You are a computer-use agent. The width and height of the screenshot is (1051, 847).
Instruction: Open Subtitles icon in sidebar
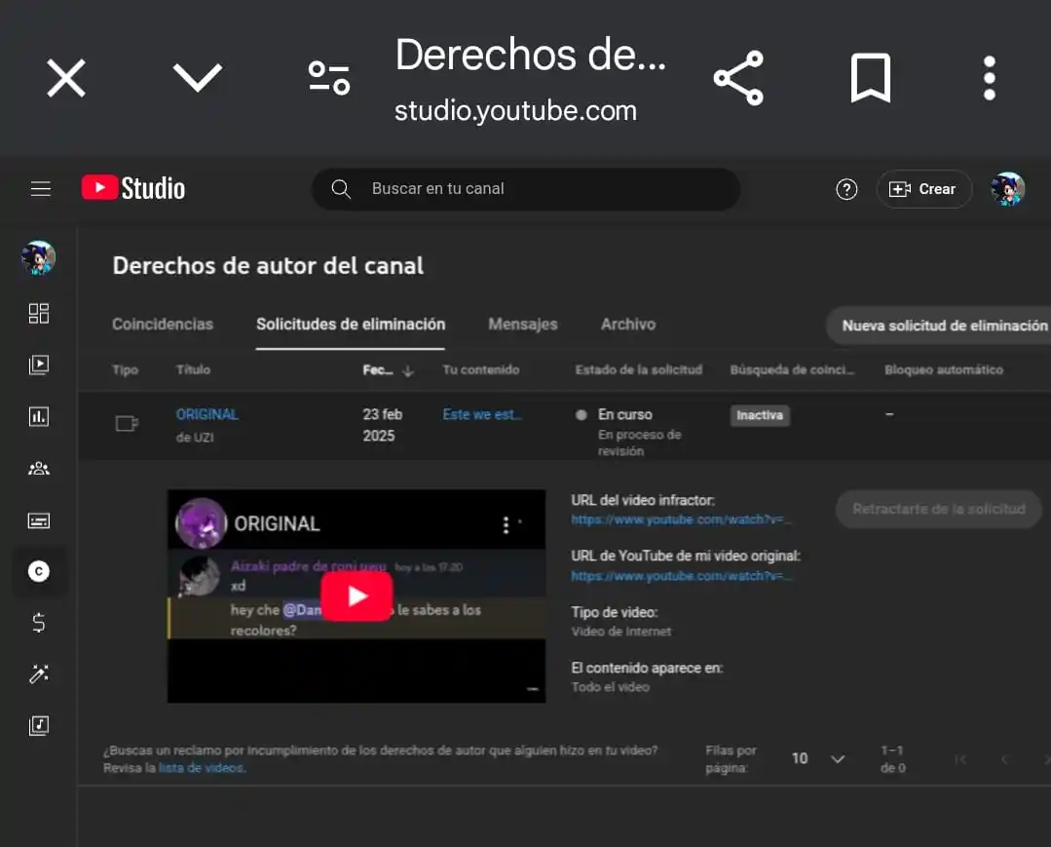click(x=39, y=520)
